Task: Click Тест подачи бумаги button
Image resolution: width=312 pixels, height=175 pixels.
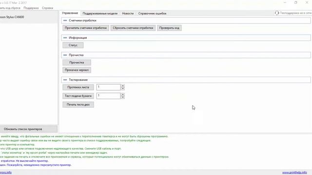Action: (x=78, y=96)
